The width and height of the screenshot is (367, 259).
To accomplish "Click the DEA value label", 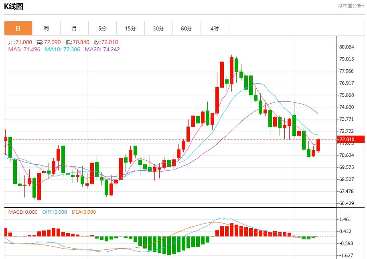I will coord(84,212).
